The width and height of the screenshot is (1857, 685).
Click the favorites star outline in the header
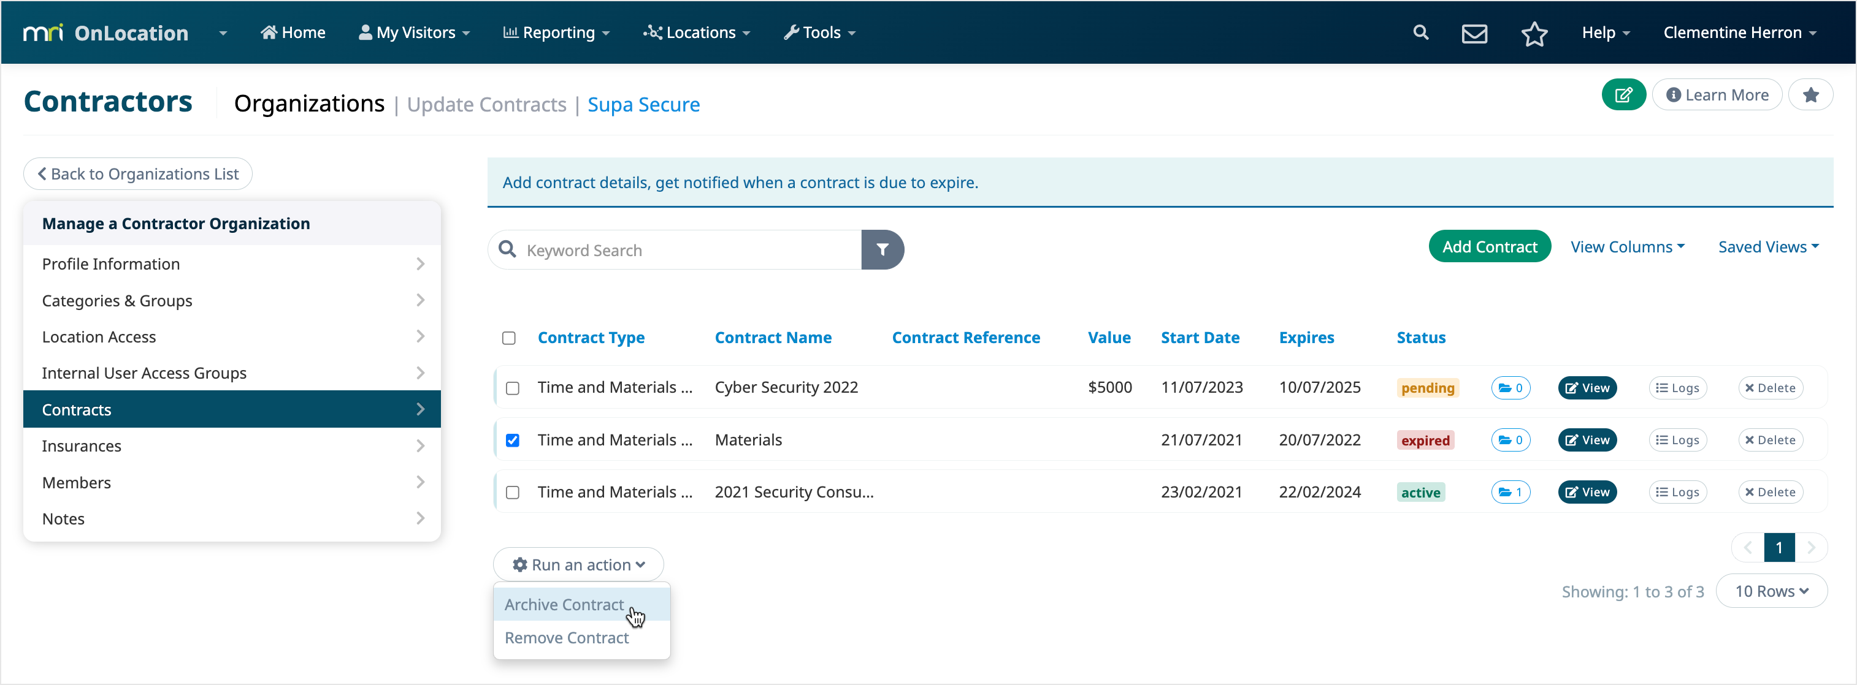point(1534,33)
